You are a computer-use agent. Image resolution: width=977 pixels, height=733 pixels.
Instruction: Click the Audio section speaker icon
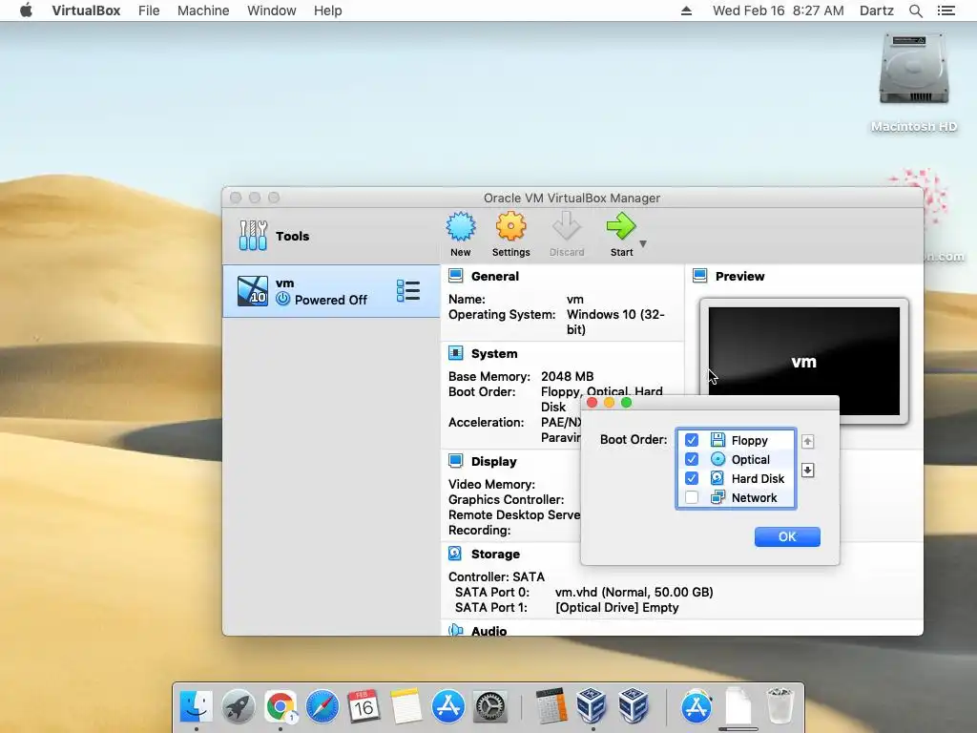point(455,630)
